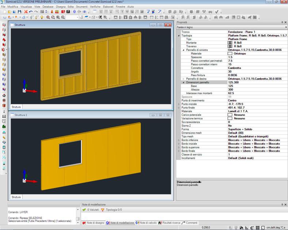Open the Parete in legno dropdown
The height and width of the screenshot is (230, 288).
click(x=286, y=27)
